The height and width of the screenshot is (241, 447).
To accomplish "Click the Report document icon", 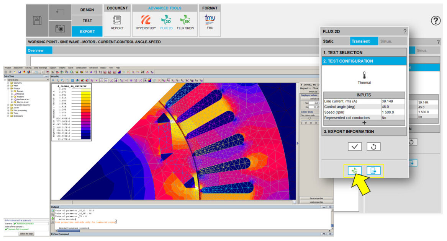I will click(117, 22).
